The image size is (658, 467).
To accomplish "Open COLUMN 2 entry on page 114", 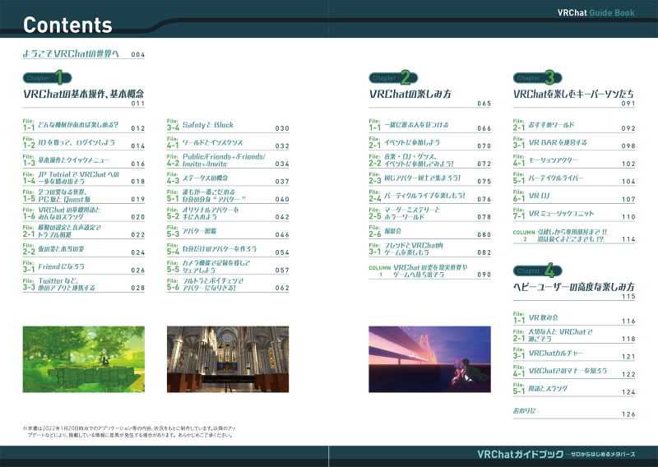I will (573, 235).
